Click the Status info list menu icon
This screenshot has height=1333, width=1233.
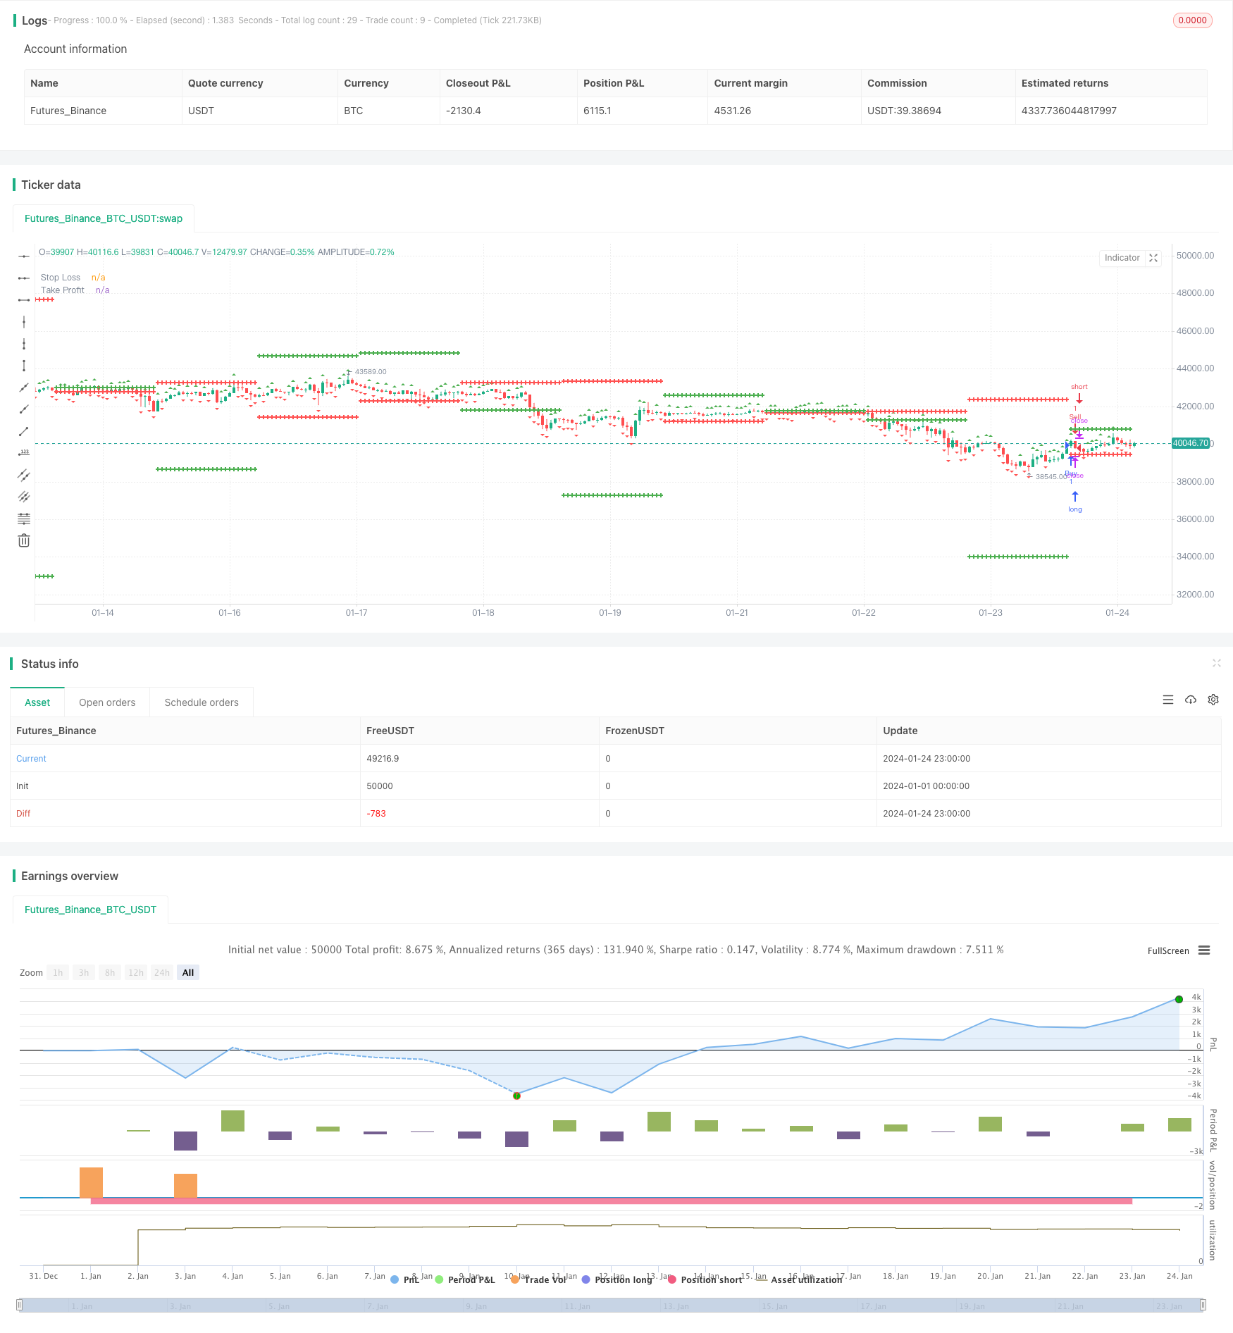tap(1168, 700)
